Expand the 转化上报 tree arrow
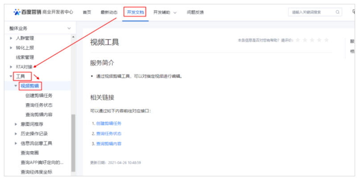 [x=11, y=48]
